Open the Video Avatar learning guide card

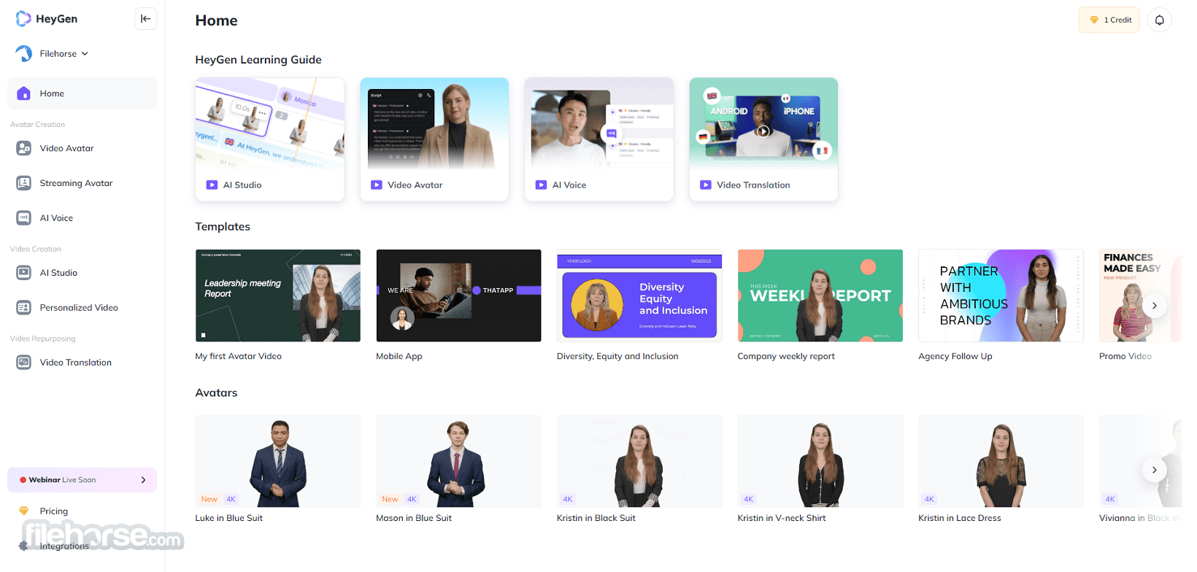coord(434,139)
